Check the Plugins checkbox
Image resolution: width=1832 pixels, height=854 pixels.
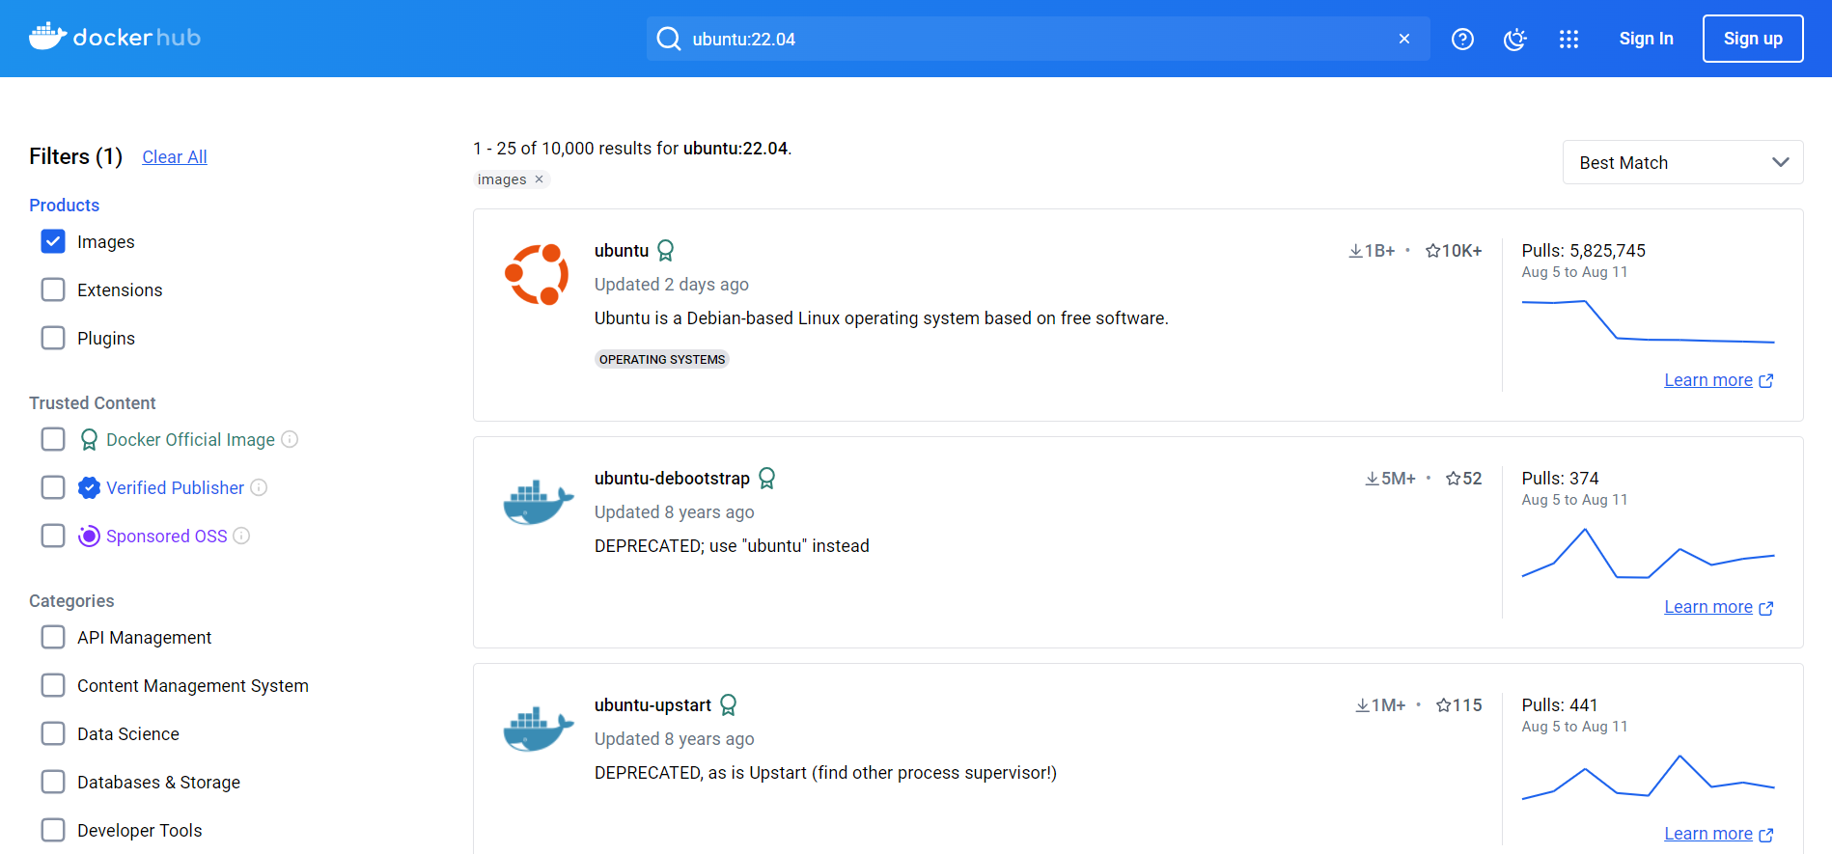53,338
